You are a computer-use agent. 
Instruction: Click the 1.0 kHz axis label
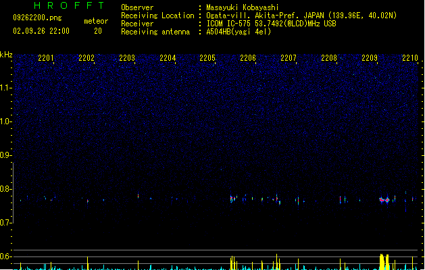5,122
